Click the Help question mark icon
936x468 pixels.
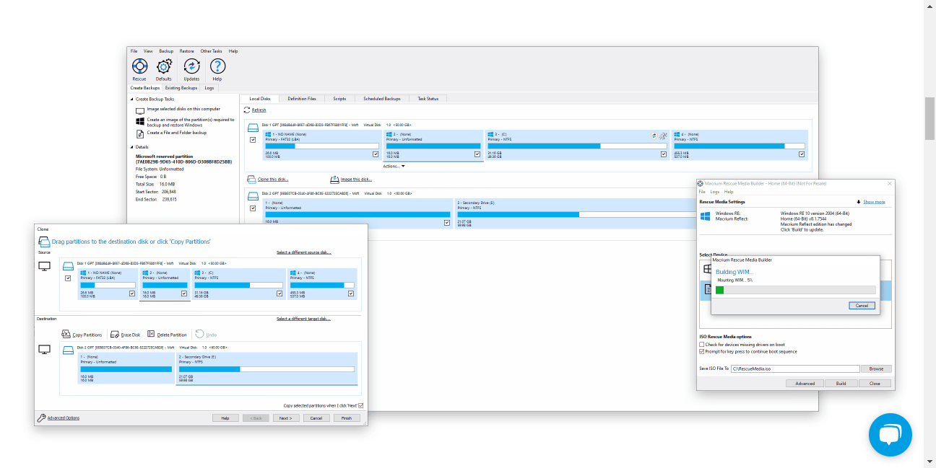pyautogui.click(x=217, y=66)
